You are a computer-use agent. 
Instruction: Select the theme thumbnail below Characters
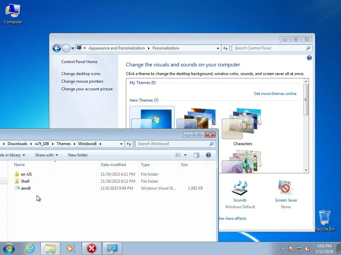(x=242, y=162)
